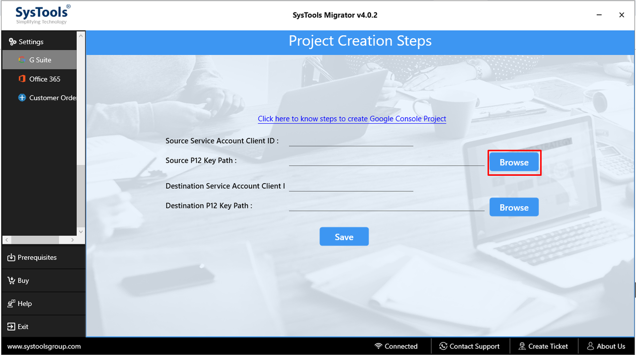Click the Exit door icon
The height and width of the screenshot is (355, 636).
[x=11, y=327]
